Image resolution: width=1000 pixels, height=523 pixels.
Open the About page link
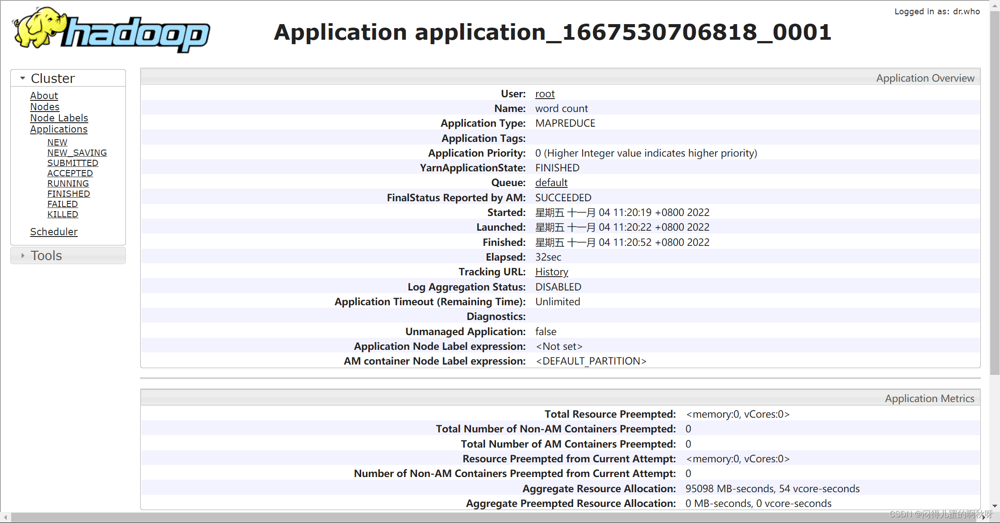pos(44,95)
